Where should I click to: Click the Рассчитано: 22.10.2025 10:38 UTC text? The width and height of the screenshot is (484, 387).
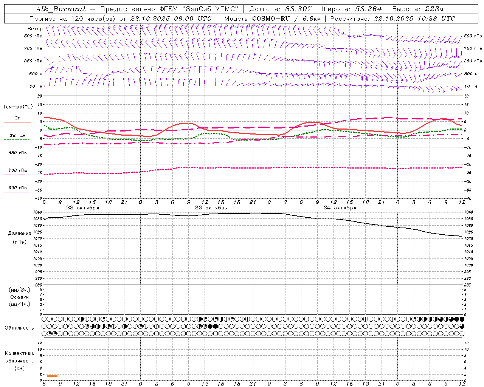coord(392,19)
